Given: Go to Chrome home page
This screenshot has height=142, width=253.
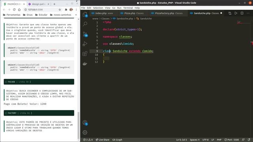Looking at the screenshot, I should pos(19,9).
